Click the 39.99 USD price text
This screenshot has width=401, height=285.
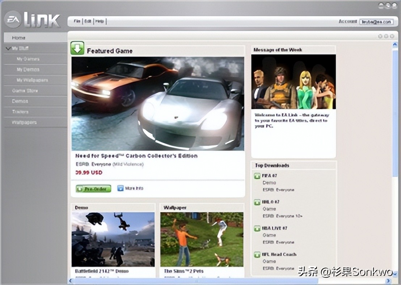pyautogui.click(x=89, y=173)
